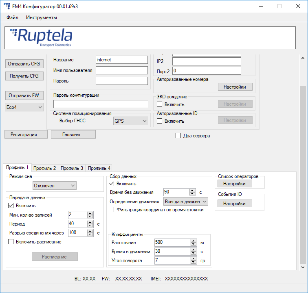Enable the ЭКО вождение checkbox
The height and width of the screenshot is (293, 308).
[x=160, y=104]
